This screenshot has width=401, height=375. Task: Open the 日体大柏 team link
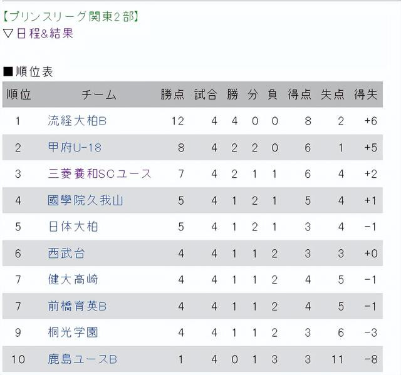click(73, 227)
